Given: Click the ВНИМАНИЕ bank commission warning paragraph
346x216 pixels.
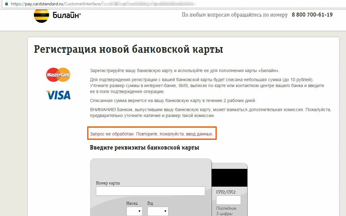Looking at the screenshot, I should tap(211, 113).
